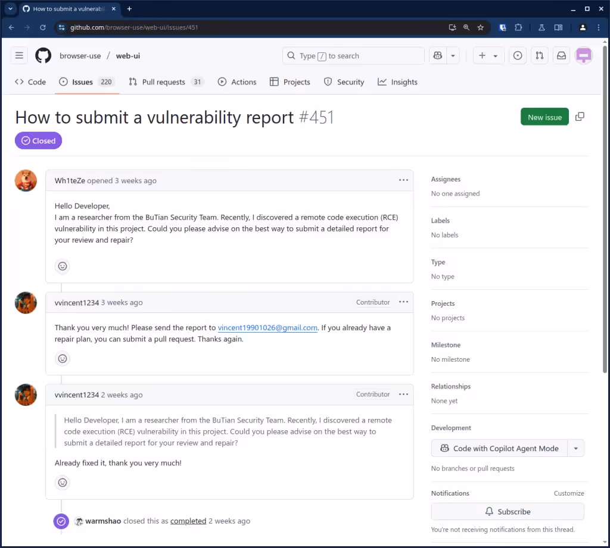Open the browser zoom magnifier icon

point(466,27)
